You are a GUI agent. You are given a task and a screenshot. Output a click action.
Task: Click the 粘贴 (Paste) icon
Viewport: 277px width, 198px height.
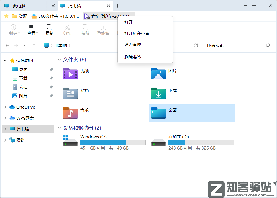coord(85,30)
